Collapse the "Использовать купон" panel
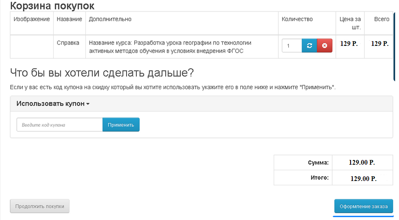Viewport: 399px width, 220px height. (53, 104)
